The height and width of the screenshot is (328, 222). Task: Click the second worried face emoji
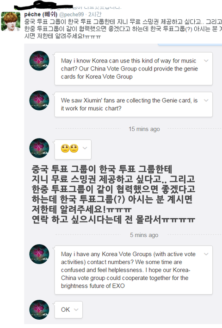click(x=74, y=148)
